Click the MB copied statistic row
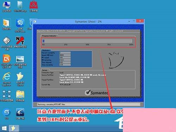The image size is (176, 132). (x=56, y=58)
